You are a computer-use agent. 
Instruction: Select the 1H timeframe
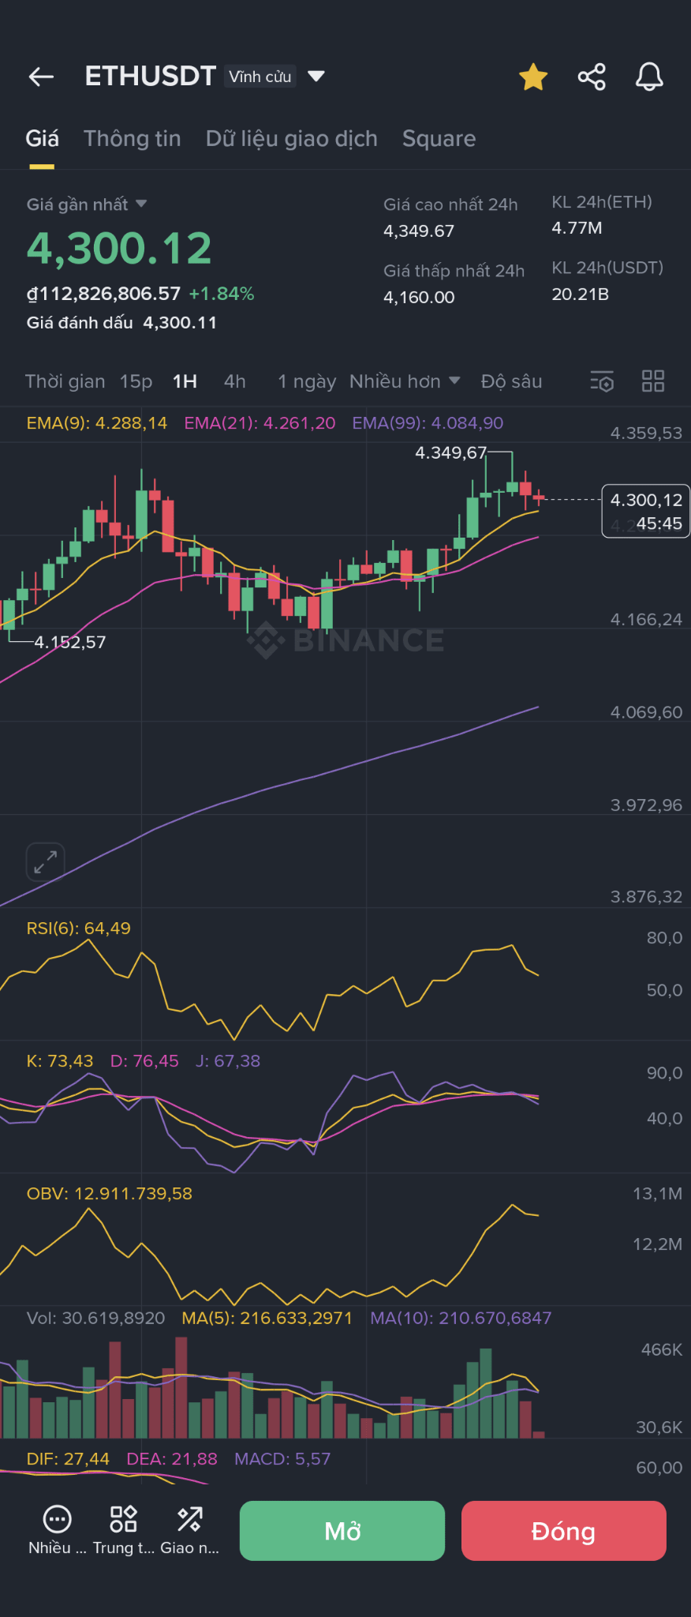tap(185, 381)
